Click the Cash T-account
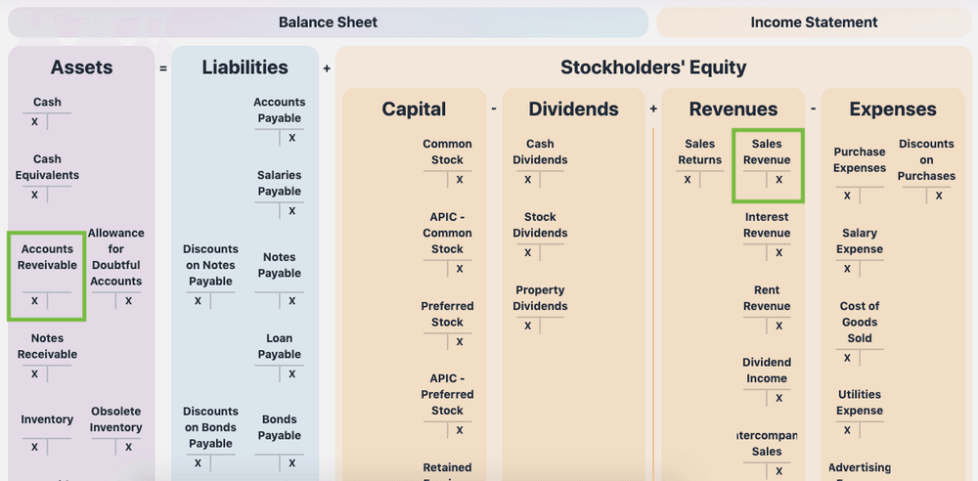 pos(47,111)
